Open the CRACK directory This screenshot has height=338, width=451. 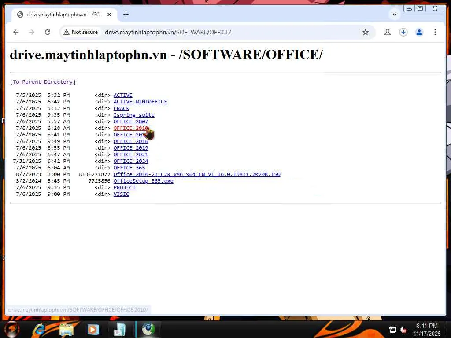point(122,108)
